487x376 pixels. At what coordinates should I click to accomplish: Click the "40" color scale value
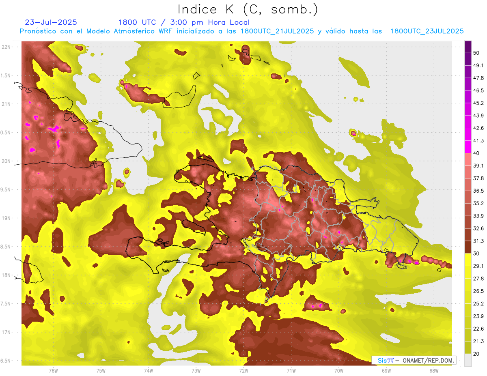[x=476, y=153]
